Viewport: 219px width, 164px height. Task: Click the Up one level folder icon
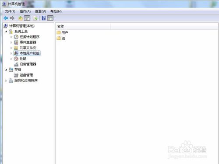click(21, 18)
